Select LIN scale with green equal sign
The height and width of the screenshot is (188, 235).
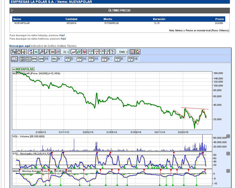102,52
